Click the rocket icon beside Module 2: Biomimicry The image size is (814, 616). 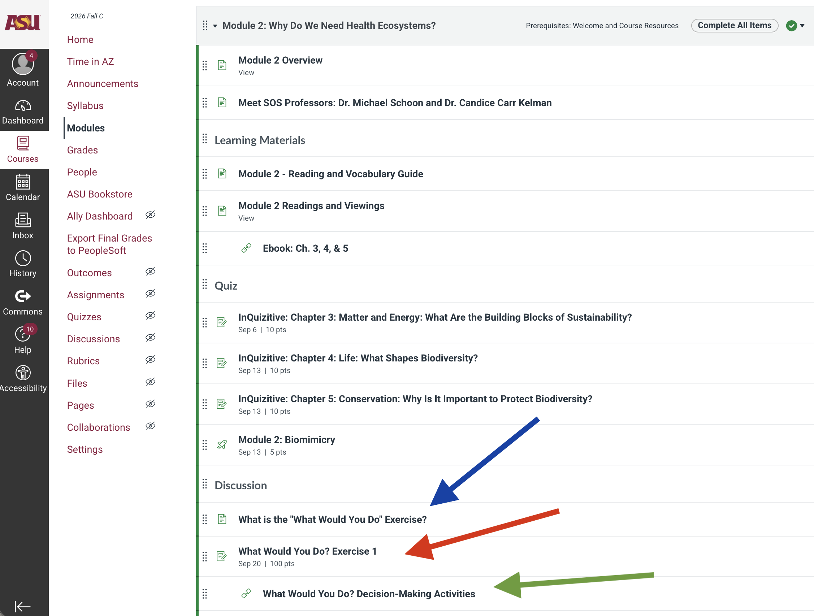[222, 445]
